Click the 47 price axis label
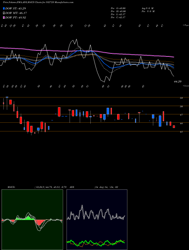 181,115
